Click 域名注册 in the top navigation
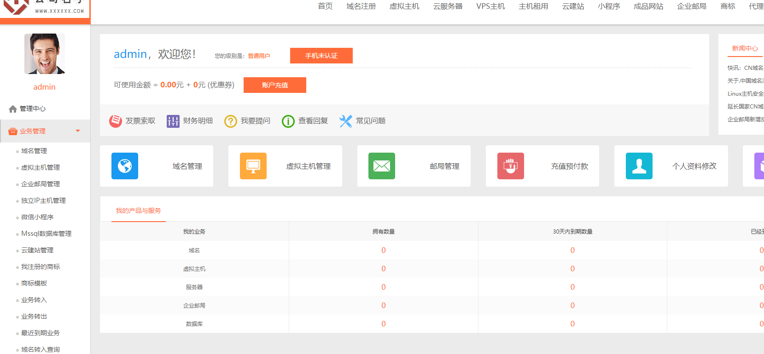Image resolution: width=764 pixels, height=354 pixels. [361, 6]
